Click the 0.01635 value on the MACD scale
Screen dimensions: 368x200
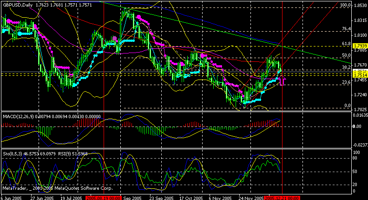(x=360, y=115)
